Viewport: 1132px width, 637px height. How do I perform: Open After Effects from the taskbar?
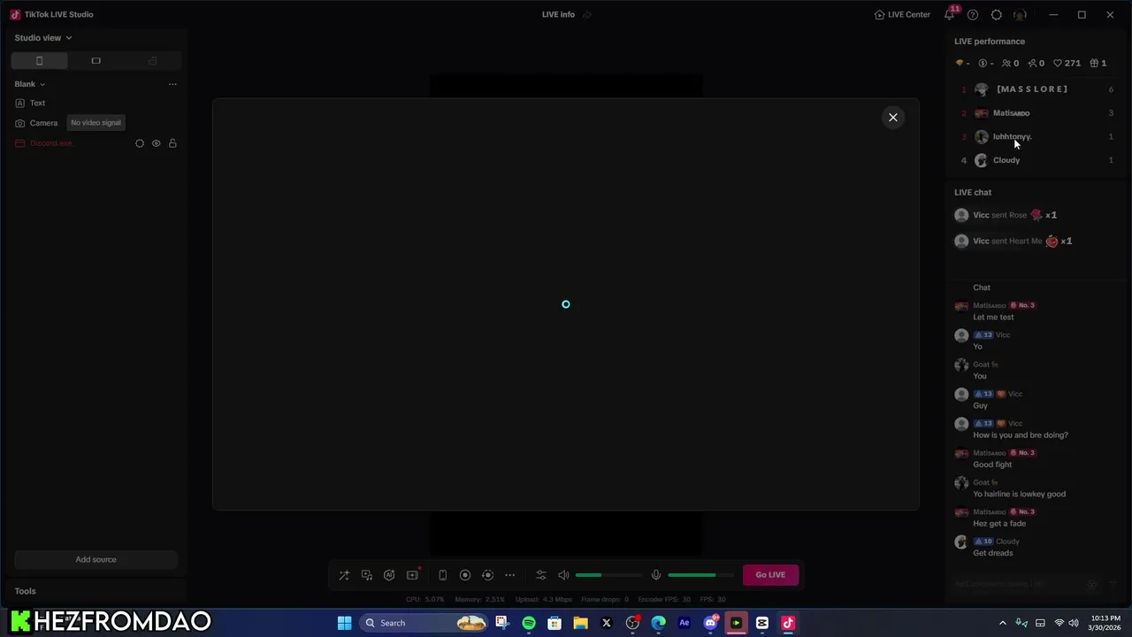[685, 623]
